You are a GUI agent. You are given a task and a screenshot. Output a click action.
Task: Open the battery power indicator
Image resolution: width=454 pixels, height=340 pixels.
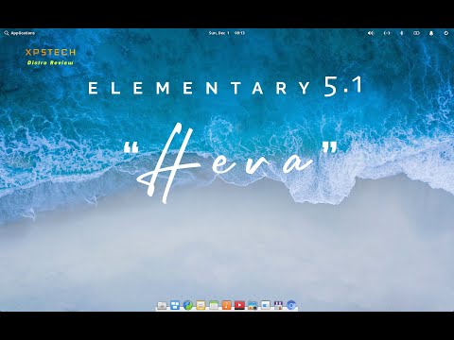[x=416, y=33]
